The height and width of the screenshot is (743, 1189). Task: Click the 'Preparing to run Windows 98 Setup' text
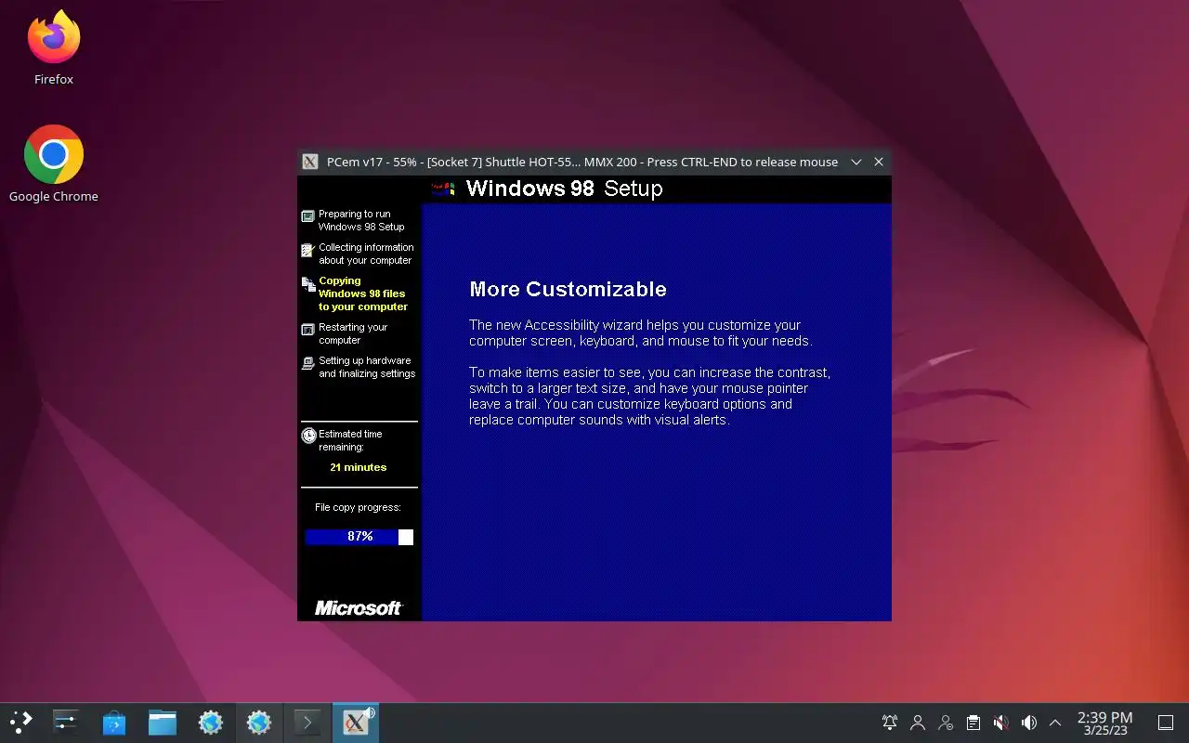tap(361, 220)
